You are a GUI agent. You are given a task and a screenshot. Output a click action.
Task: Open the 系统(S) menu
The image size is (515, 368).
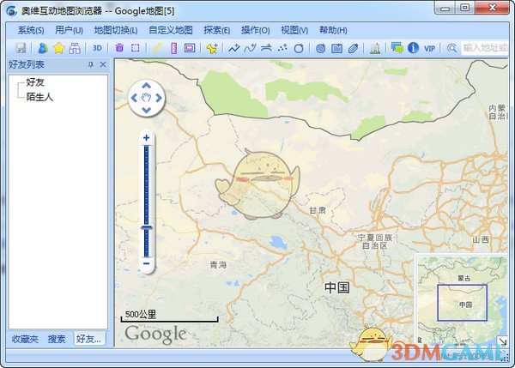click(x=31, y=30)
